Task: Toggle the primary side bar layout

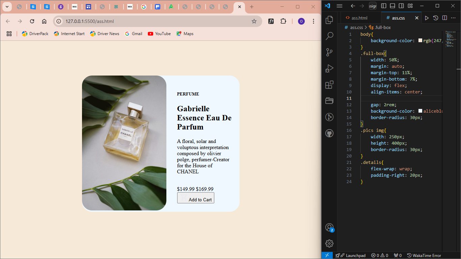Action: [384, 6]
